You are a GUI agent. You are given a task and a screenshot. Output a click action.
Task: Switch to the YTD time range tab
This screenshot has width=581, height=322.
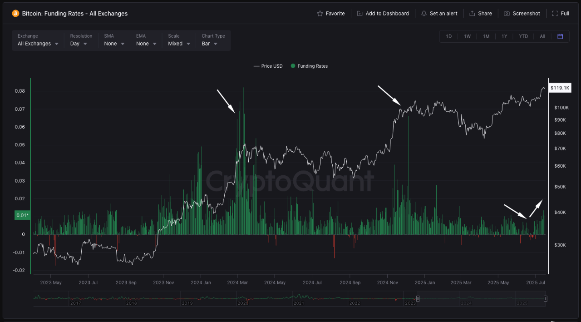[x=523, y=36]
